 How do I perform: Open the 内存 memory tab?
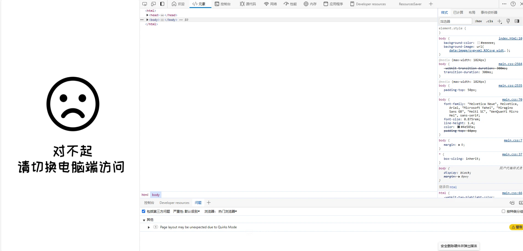(310, 4)
